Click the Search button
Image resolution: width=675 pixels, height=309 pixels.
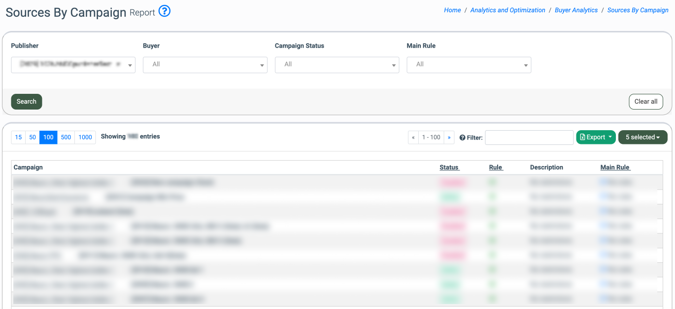tap(27, 102)
